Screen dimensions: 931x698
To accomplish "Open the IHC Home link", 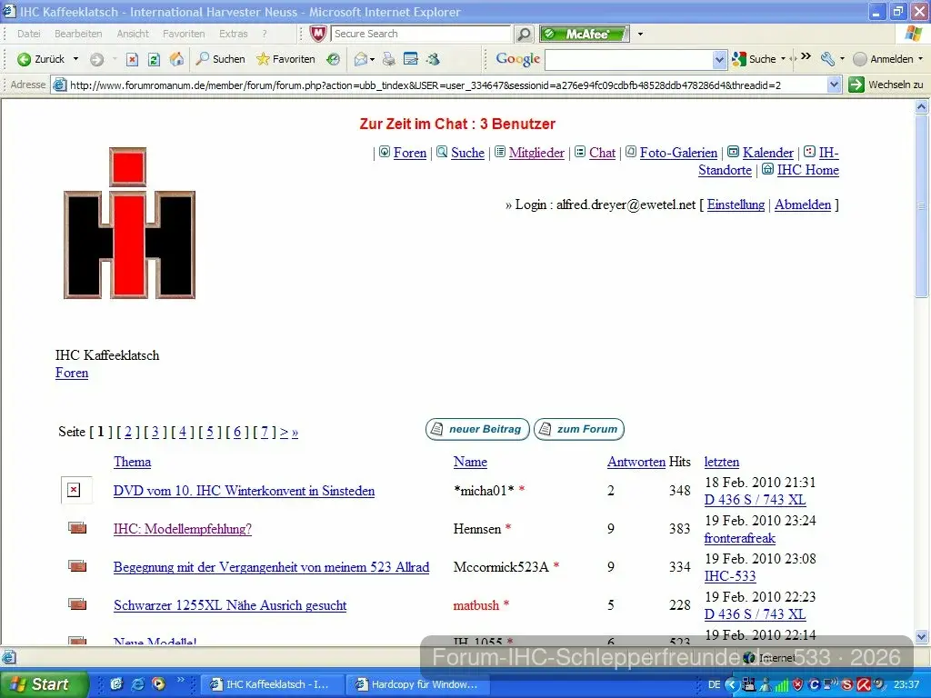I will (807, 170).
